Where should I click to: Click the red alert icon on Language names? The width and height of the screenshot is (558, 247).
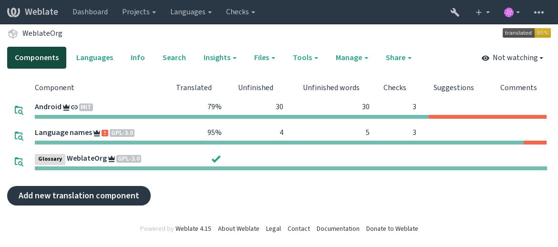click(104, 133)
